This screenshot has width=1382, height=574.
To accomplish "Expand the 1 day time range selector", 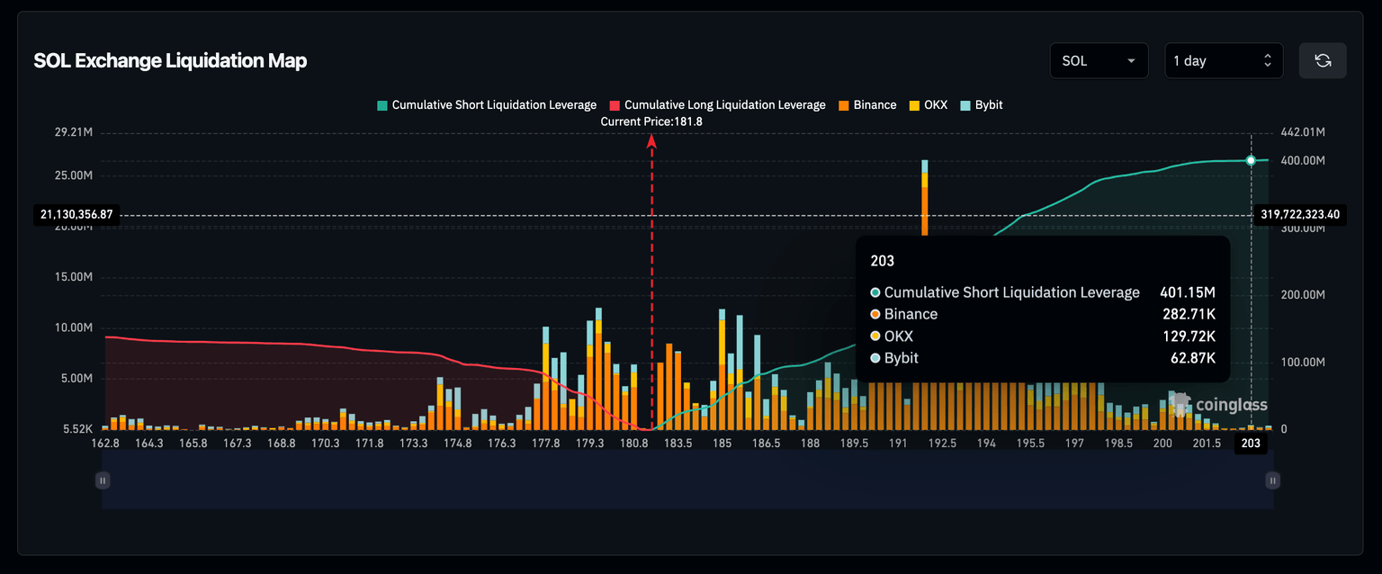I will coord(1224,60).
